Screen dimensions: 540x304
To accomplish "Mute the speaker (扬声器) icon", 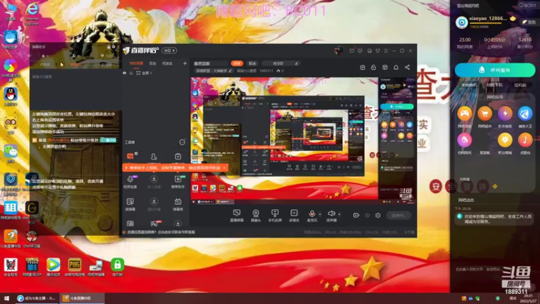I will 331,215.
